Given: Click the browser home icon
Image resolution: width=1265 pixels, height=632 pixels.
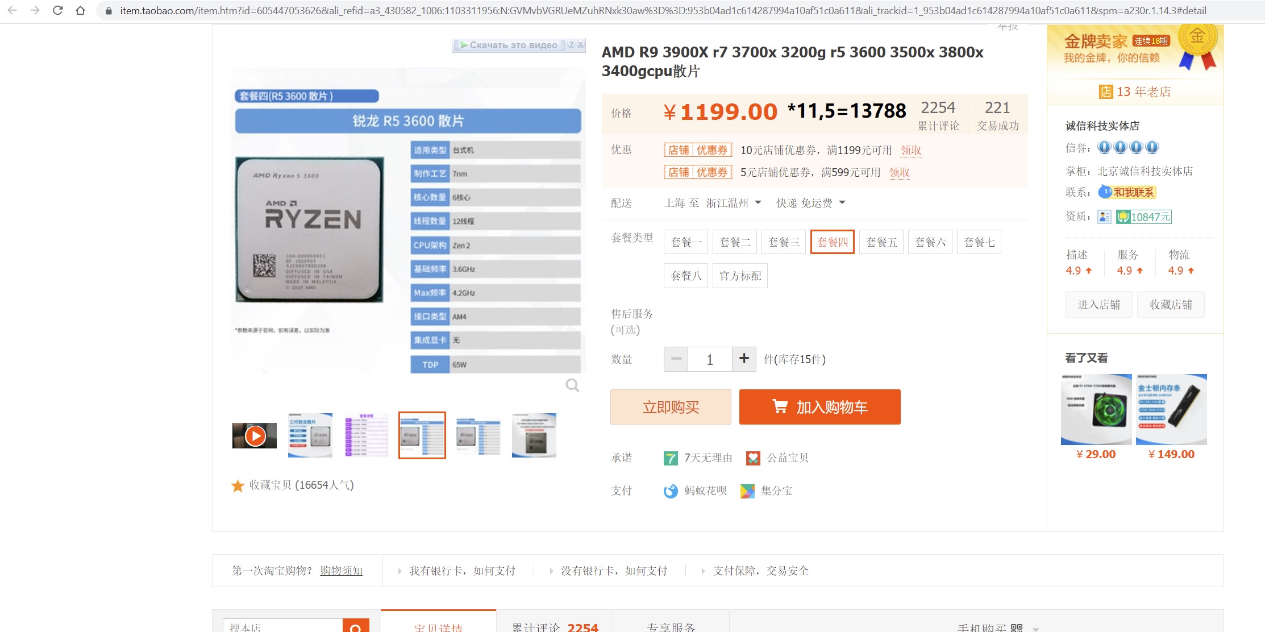Looking at the screenshot, I should coord(80,10).
